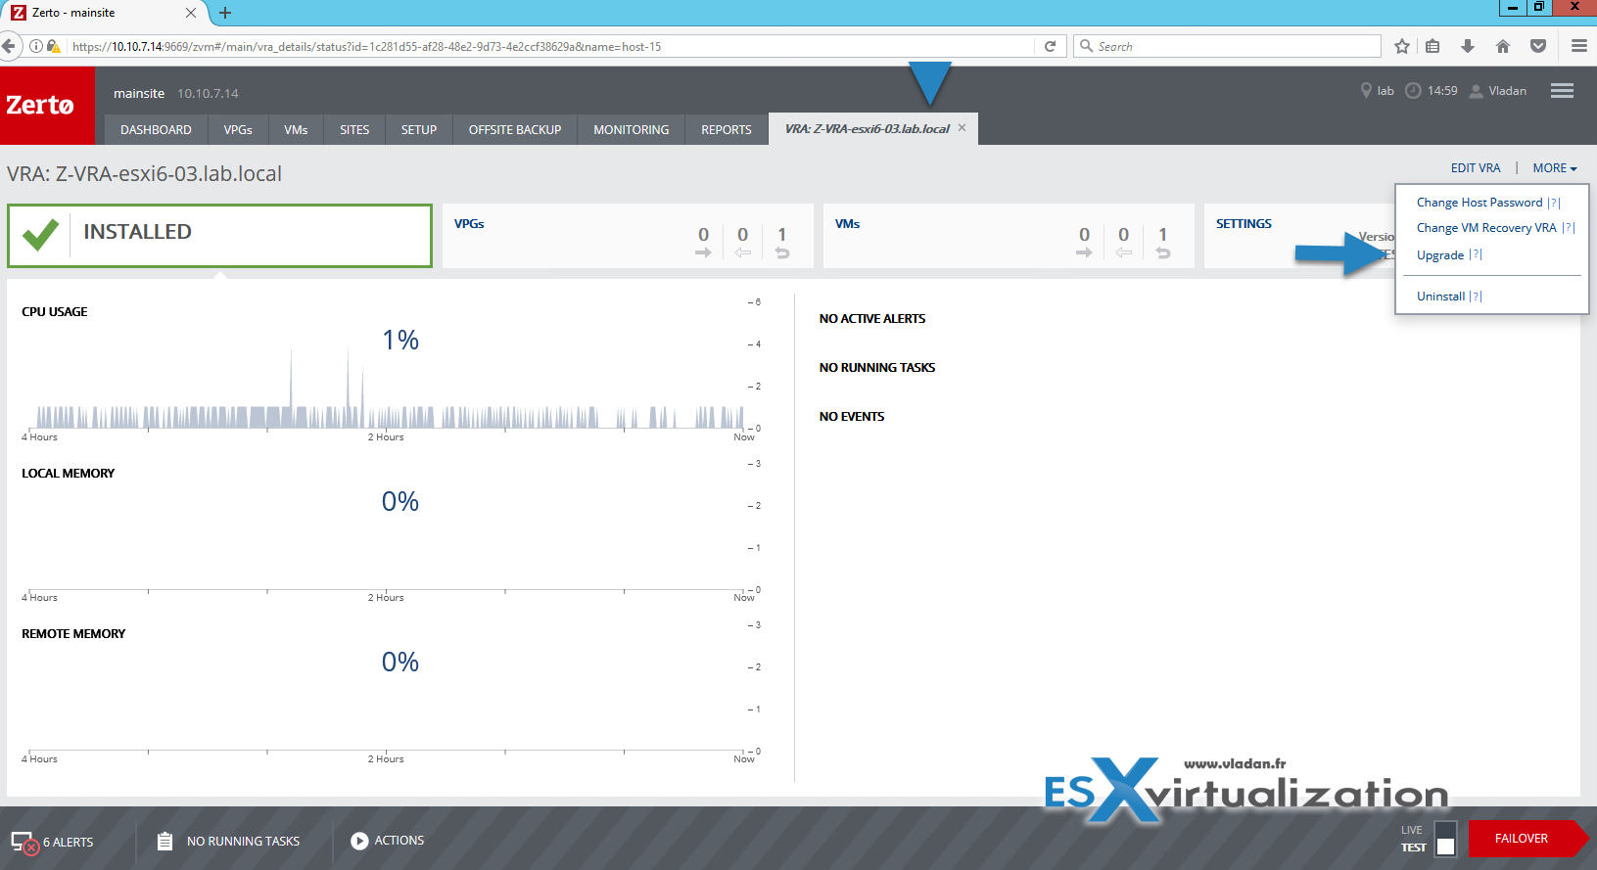Click help icon next to Upgrade
Viewport: 1597px width, 870px height.
(x=1476, y=254)
